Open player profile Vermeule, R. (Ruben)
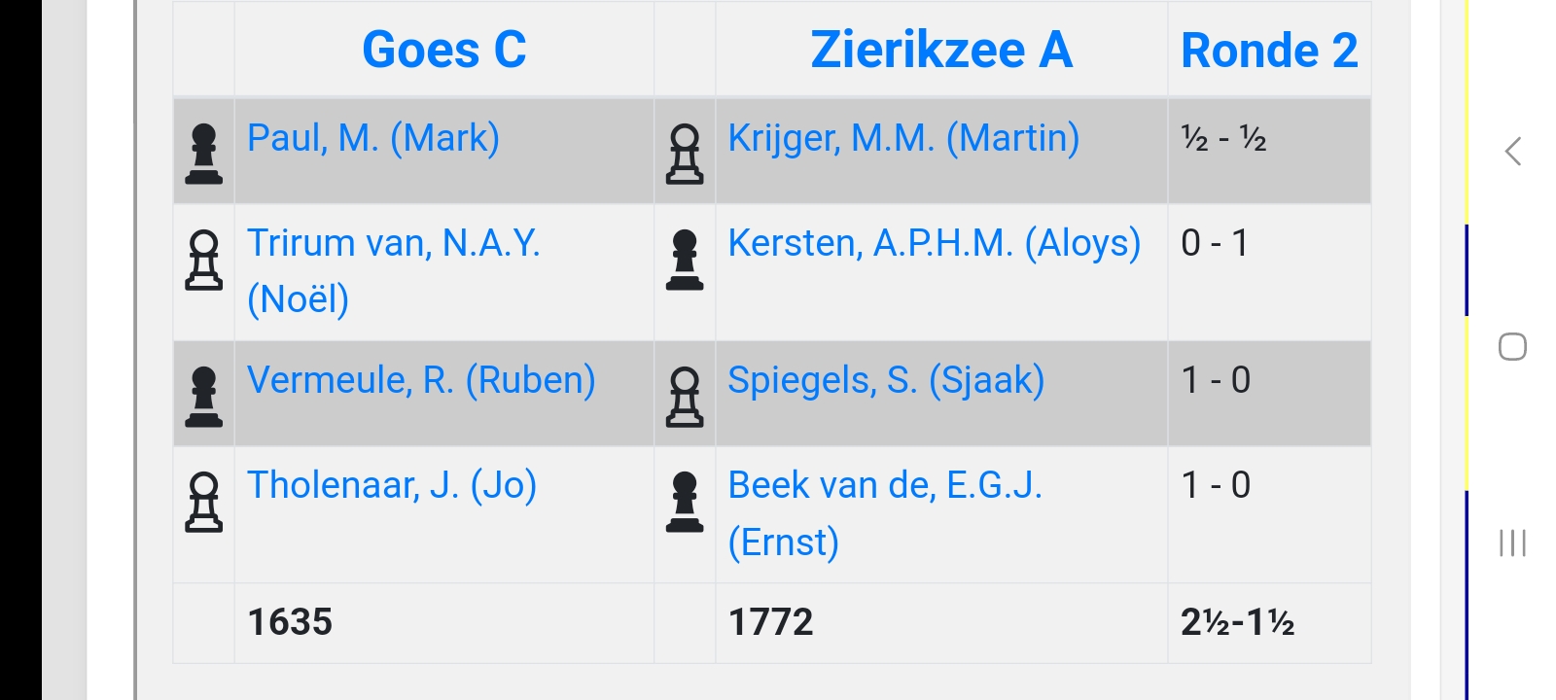This screenshot has height=700, width=1556. click(x=421, y=380)
